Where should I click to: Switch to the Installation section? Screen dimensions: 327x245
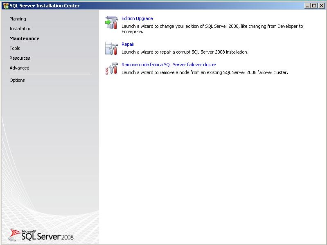pyautogui.click(x=20, y=29)
